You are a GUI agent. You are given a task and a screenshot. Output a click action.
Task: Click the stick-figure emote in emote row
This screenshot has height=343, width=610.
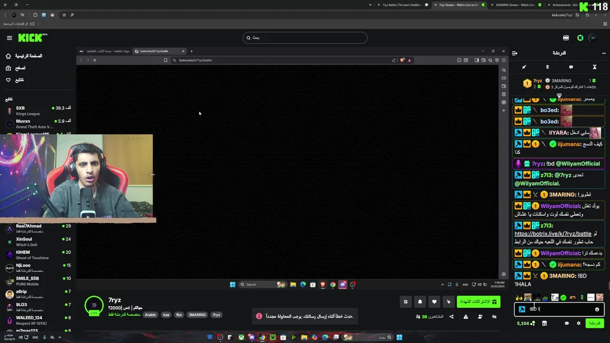click(554, 298)
